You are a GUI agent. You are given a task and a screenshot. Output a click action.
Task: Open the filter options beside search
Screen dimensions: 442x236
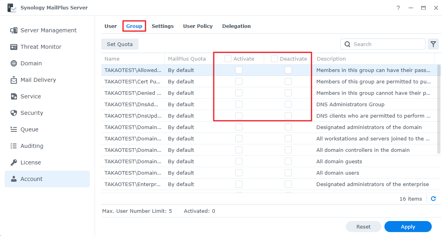point(433,44)
